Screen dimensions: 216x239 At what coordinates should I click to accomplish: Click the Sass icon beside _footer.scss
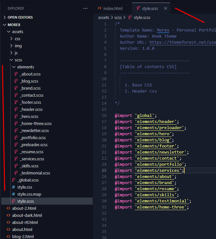pos(16,102)
